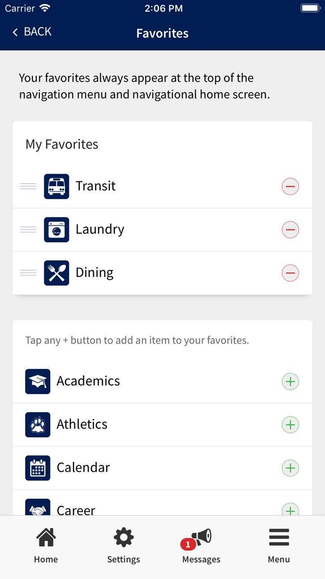Open the Home tab
The image size is (325, 579).
46,546
